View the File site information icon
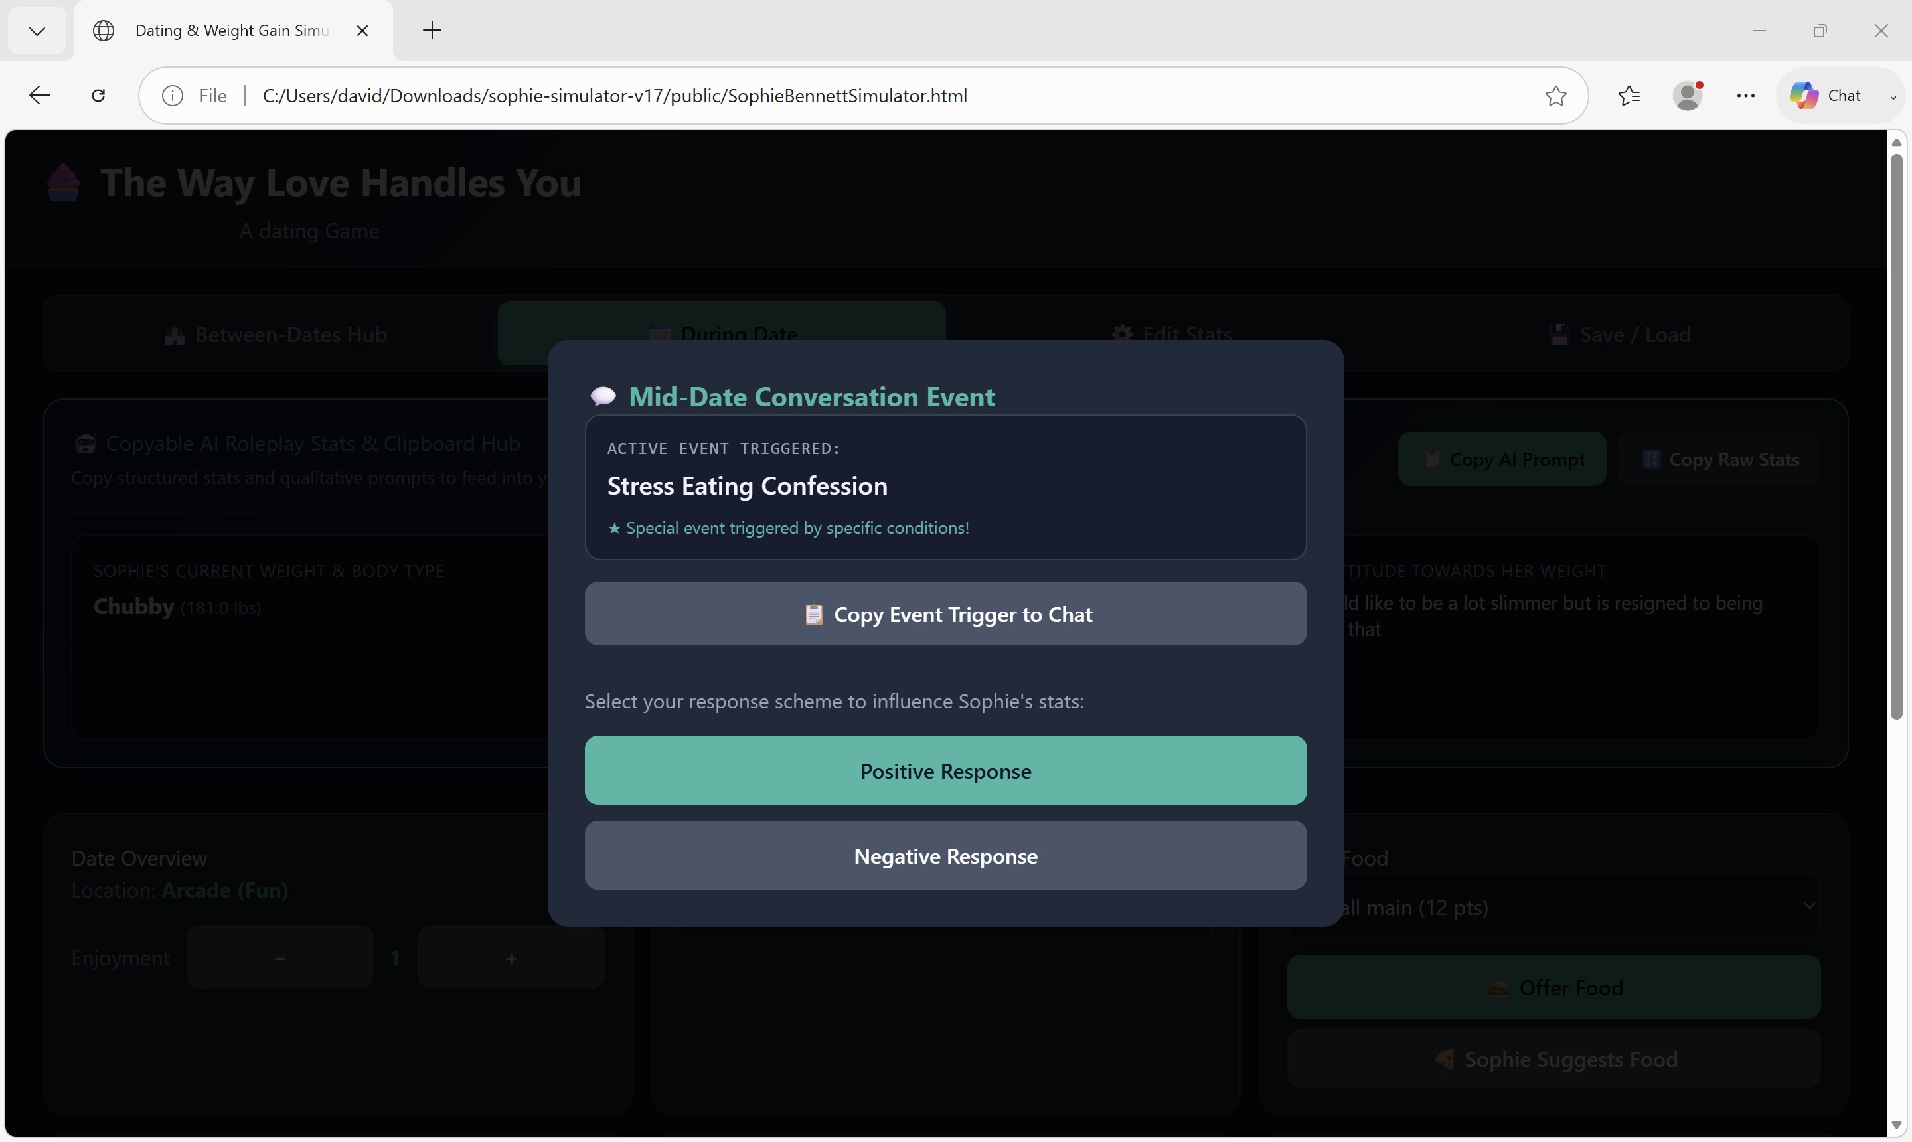The height and width of the screenshot is (1142, 1912). pos(173,96)
